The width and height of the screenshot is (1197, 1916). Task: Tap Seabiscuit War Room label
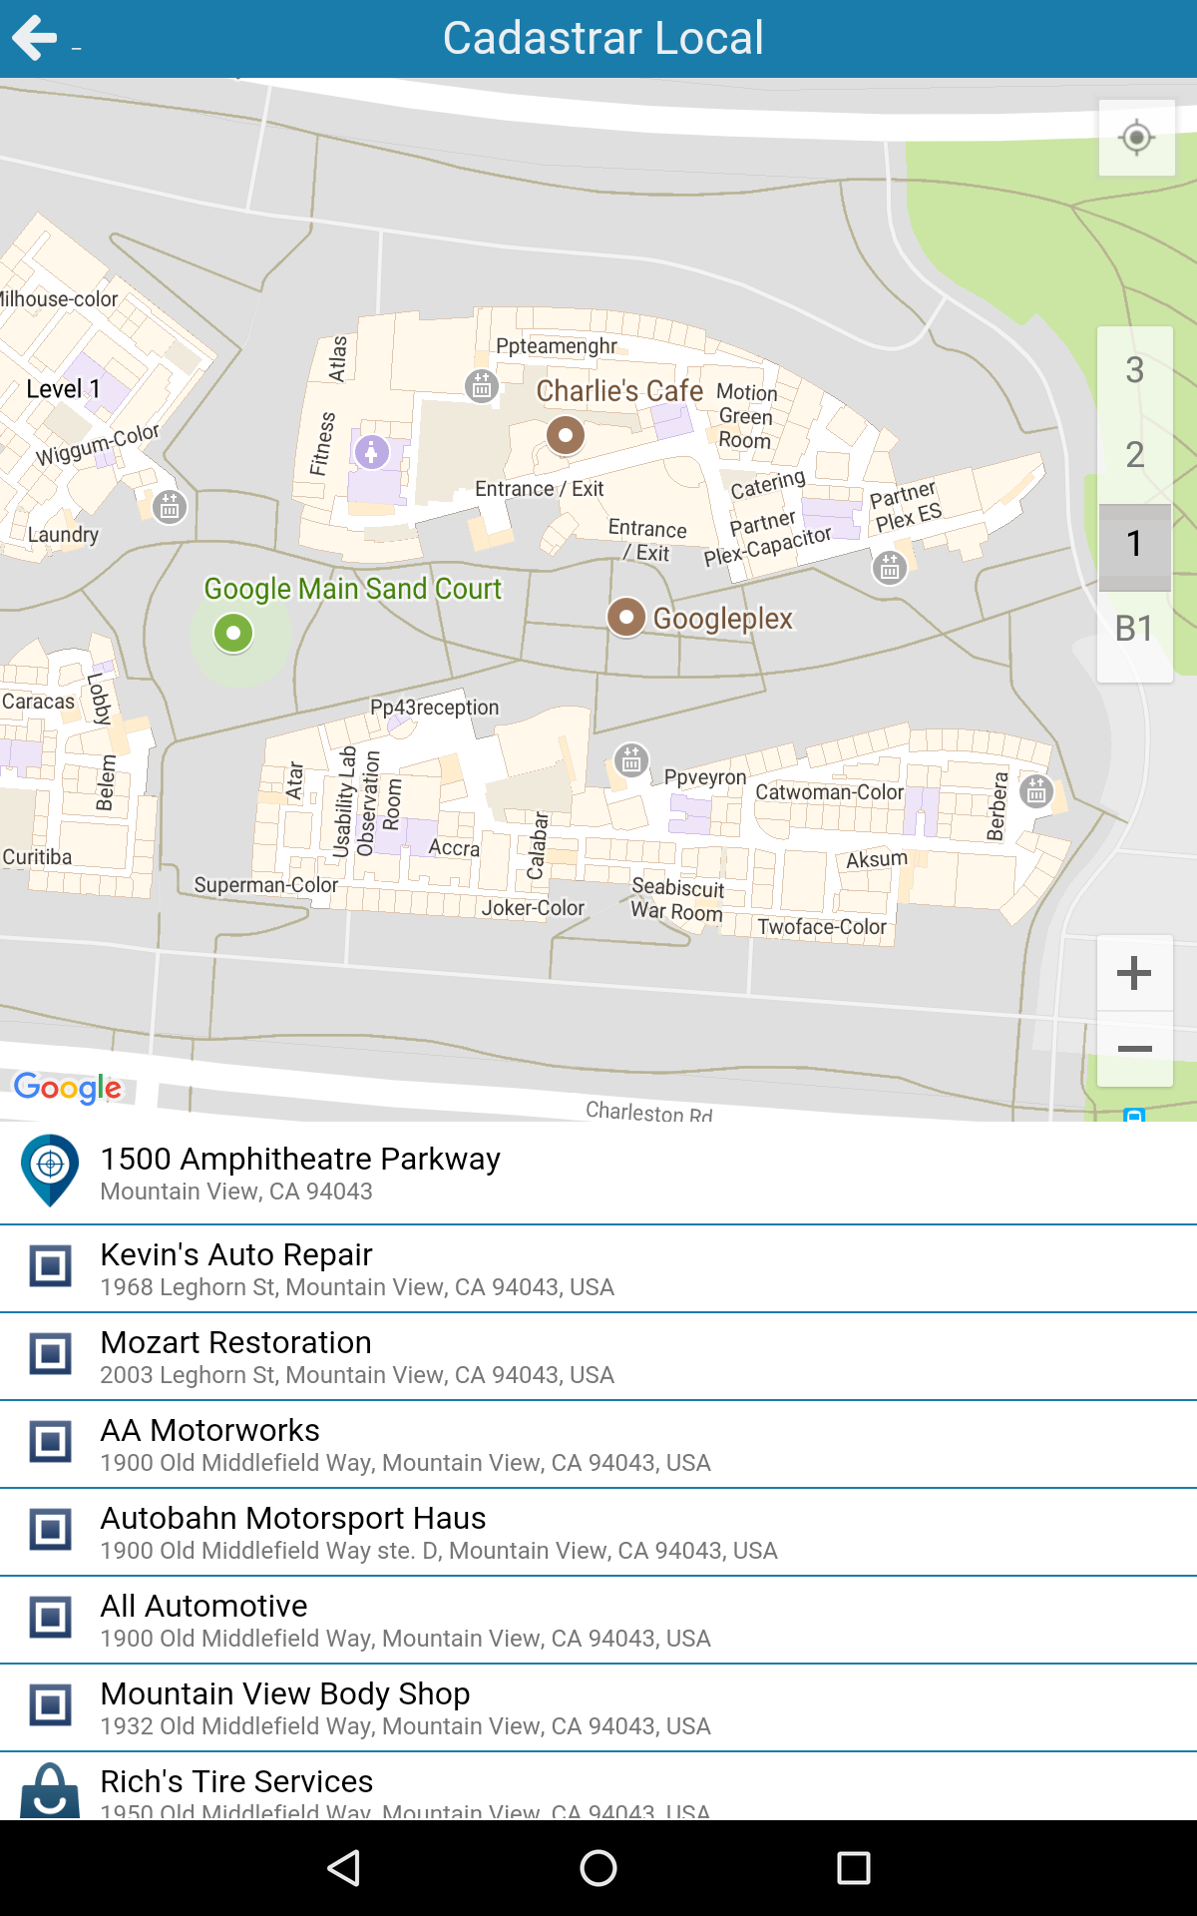point(677,899)
